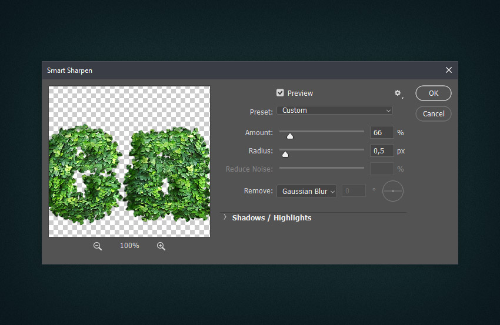Open the Remove Gaussian Blur dropdown
500x325 pixels.
pyautogui.click(x=306, y=191)
